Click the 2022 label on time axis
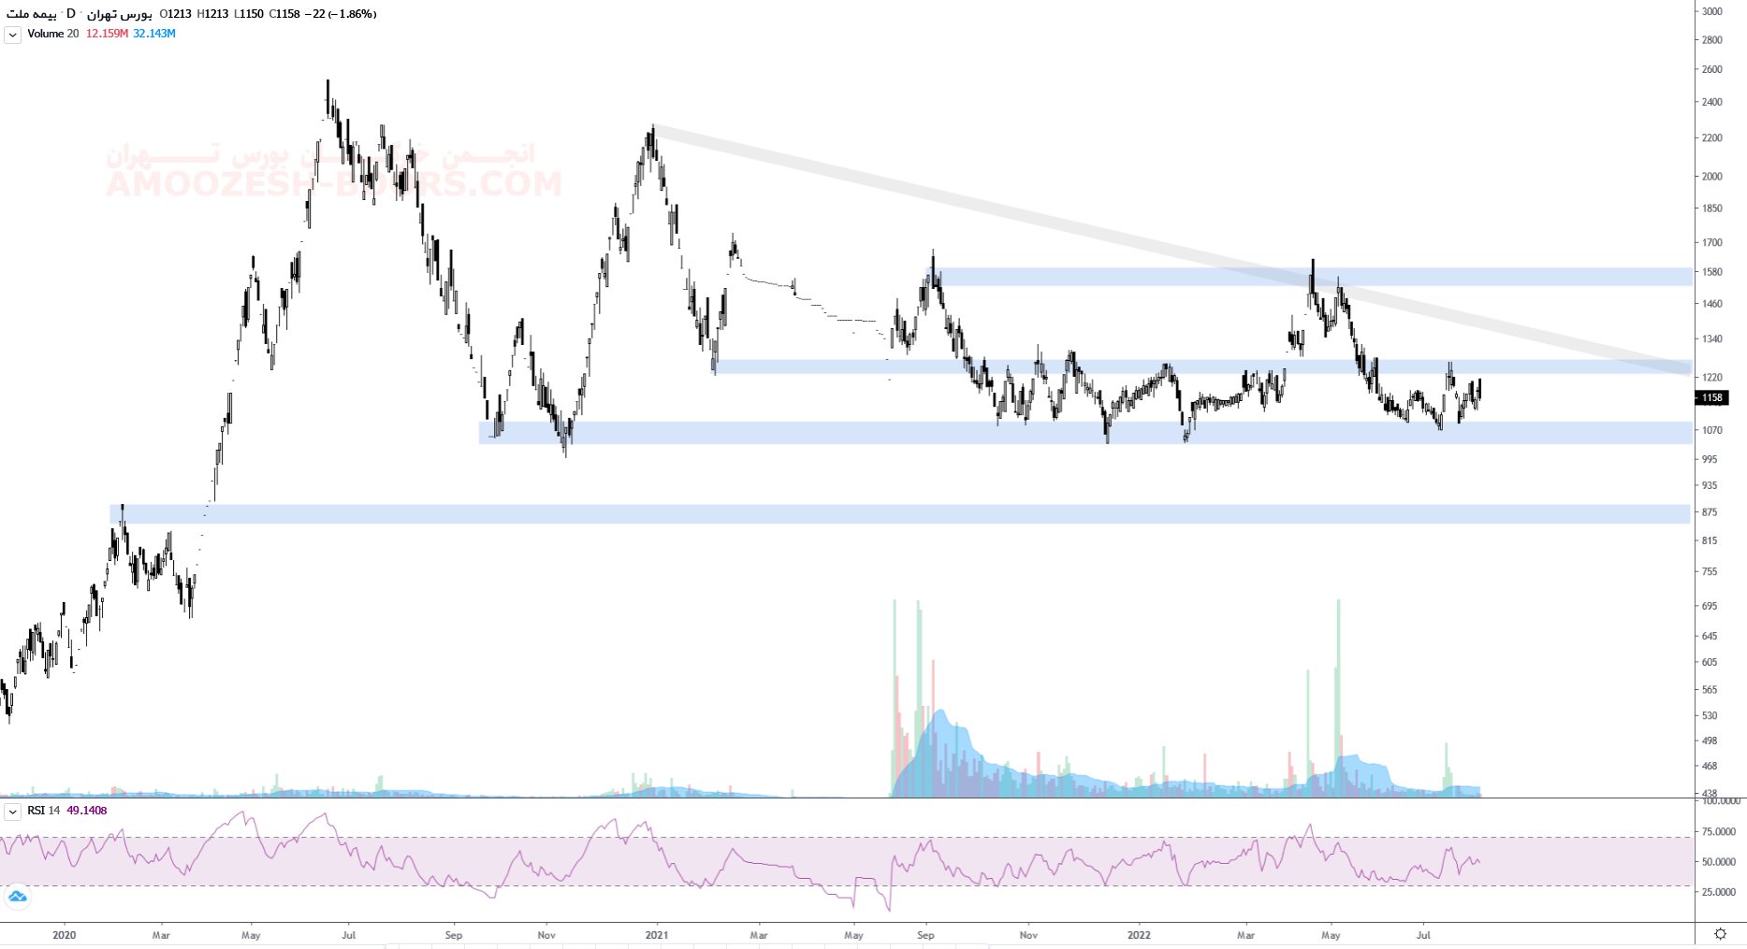The image size is (1747, 949). tap(1139, 935)
